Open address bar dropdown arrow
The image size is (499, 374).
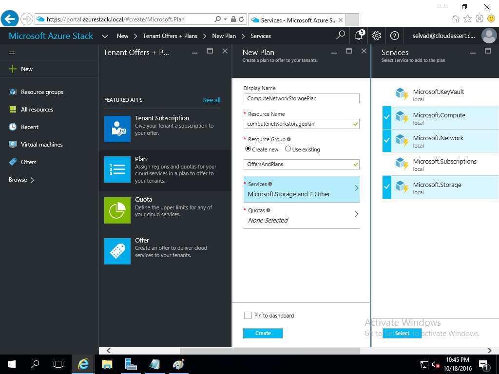[225, 19]
